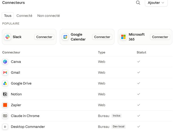The image size is (173, 131).
Task: Open the Claude in Chrome icon
Action: pyautogui.click(x=5, y=116)
